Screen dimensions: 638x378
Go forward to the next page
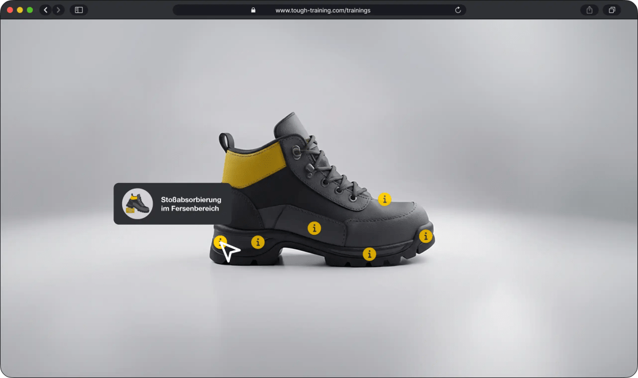coord(58,10)
